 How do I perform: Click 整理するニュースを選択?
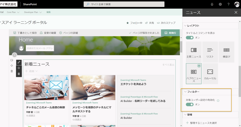(x=202, y=123)
